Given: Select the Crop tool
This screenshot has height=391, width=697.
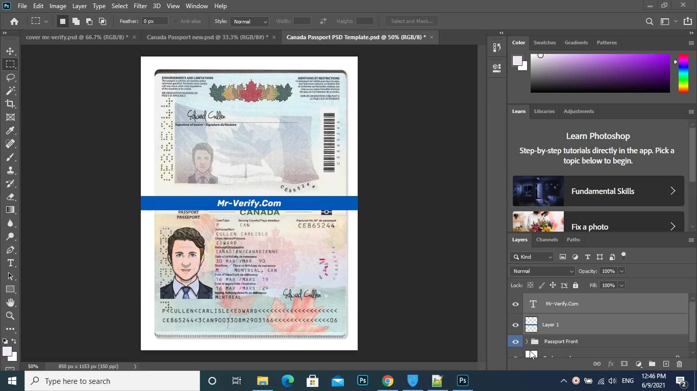Looking at the screenshot, I should [10, 104].
